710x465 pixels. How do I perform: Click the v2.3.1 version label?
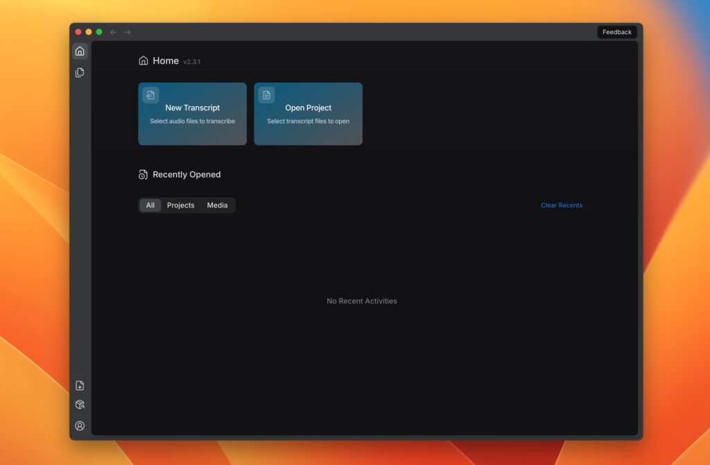pos(191,62)
